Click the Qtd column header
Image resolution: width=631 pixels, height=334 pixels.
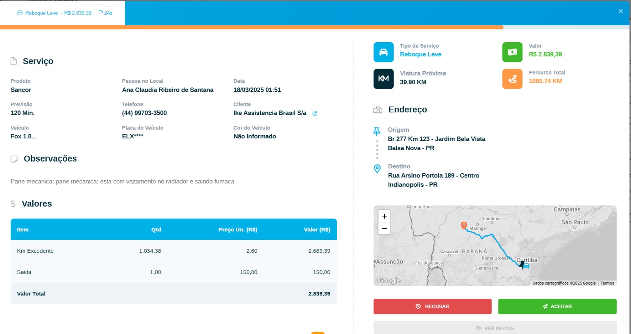coord(156,230)
